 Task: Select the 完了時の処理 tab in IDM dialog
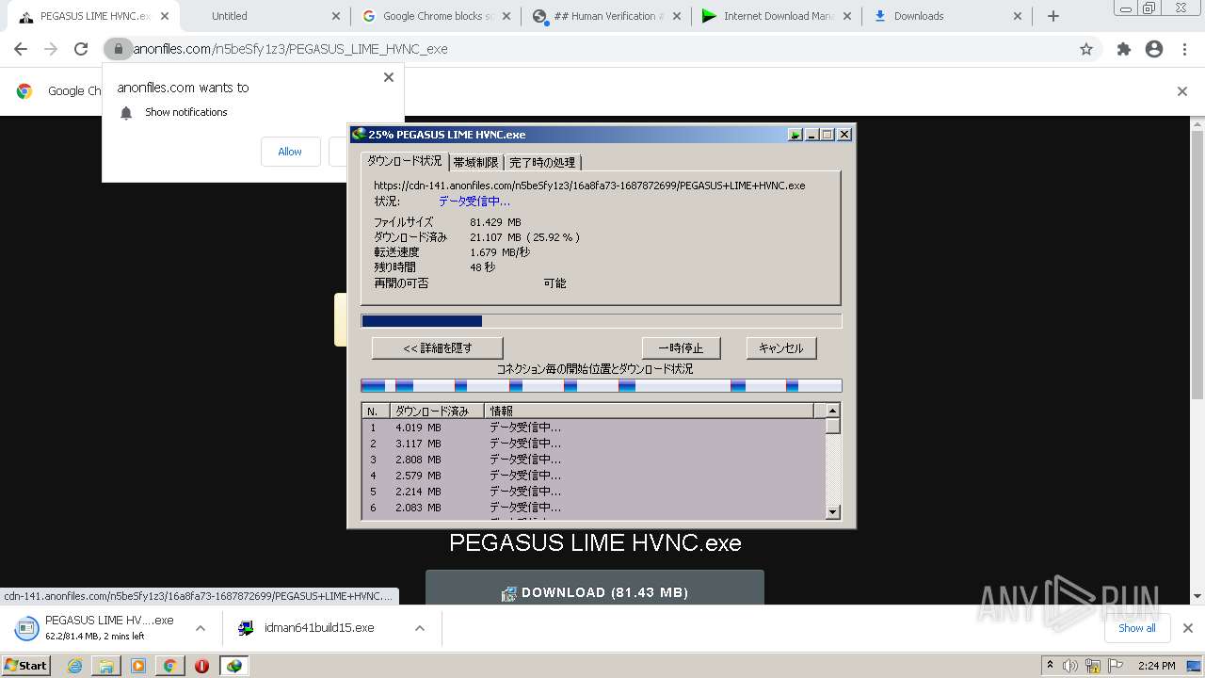[542, 163]
